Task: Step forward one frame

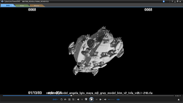Action: 100,100
